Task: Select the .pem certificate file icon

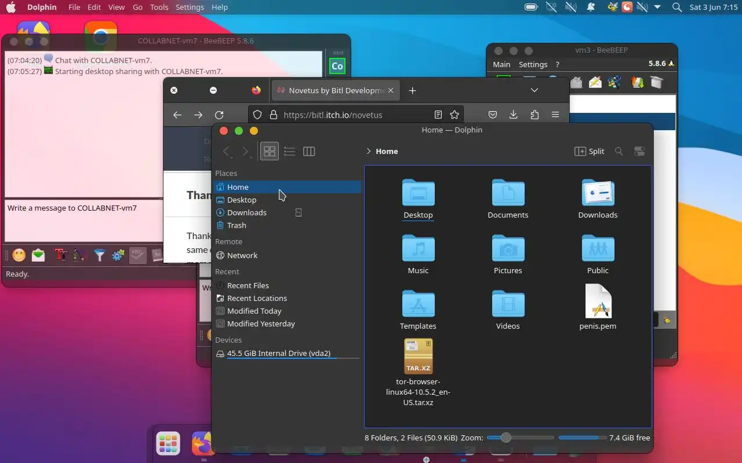Action: (x=598, y=301)
